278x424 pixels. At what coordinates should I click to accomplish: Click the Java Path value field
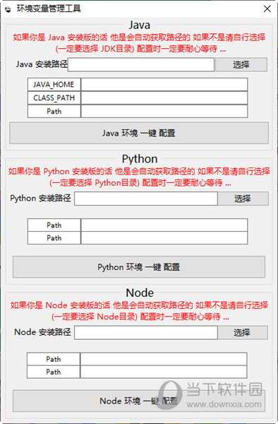click(x=164, y=111)
